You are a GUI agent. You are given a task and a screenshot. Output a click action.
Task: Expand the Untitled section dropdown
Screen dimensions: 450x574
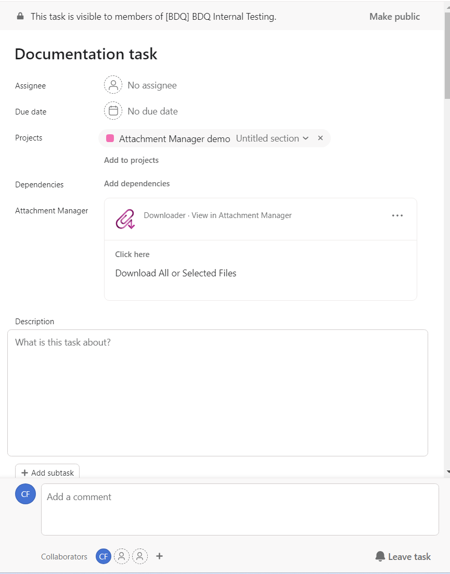click(x=305, y=138)
